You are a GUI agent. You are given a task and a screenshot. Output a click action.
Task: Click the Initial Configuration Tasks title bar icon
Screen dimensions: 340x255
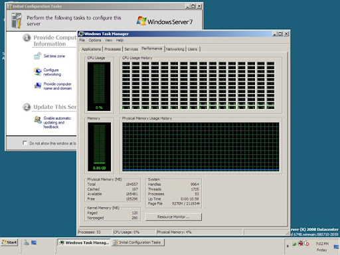tap(9, 6)
